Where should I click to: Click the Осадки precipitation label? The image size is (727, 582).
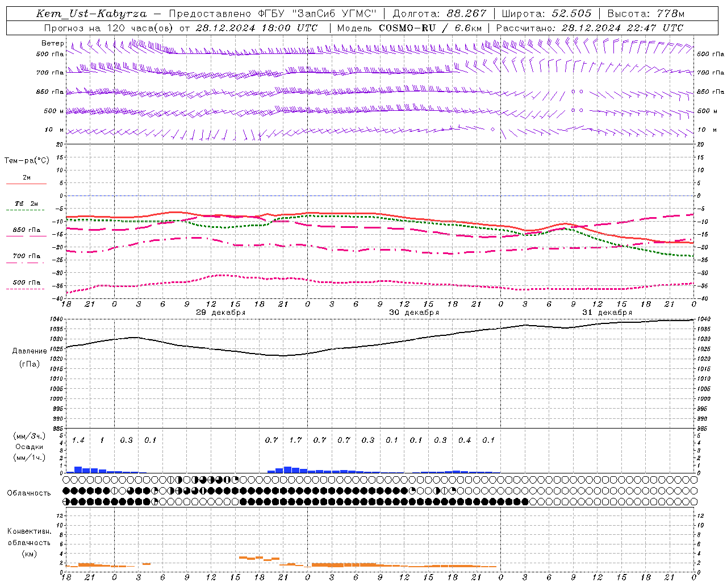[30, 447]
